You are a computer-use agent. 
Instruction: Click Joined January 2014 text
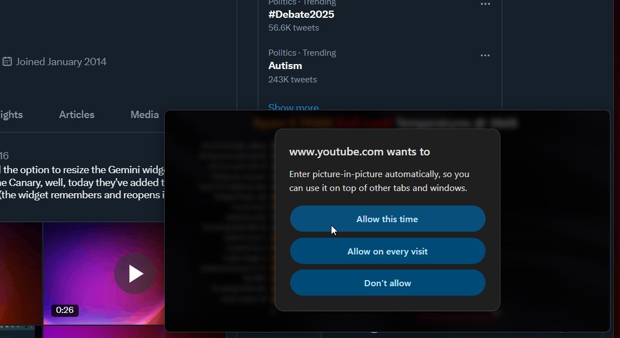coord(61,62)
